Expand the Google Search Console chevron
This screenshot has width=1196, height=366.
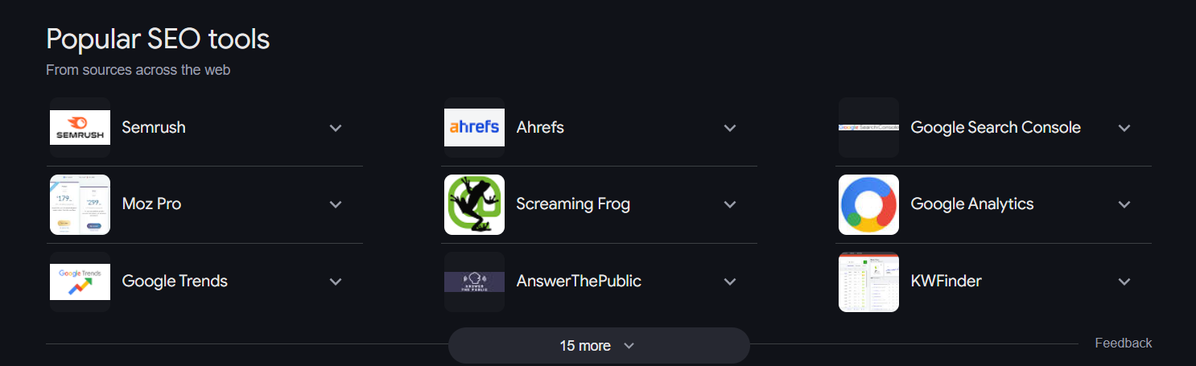[1124, 128]
